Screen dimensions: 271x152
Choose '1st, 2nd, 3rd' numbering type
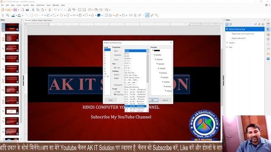point(135,73)
